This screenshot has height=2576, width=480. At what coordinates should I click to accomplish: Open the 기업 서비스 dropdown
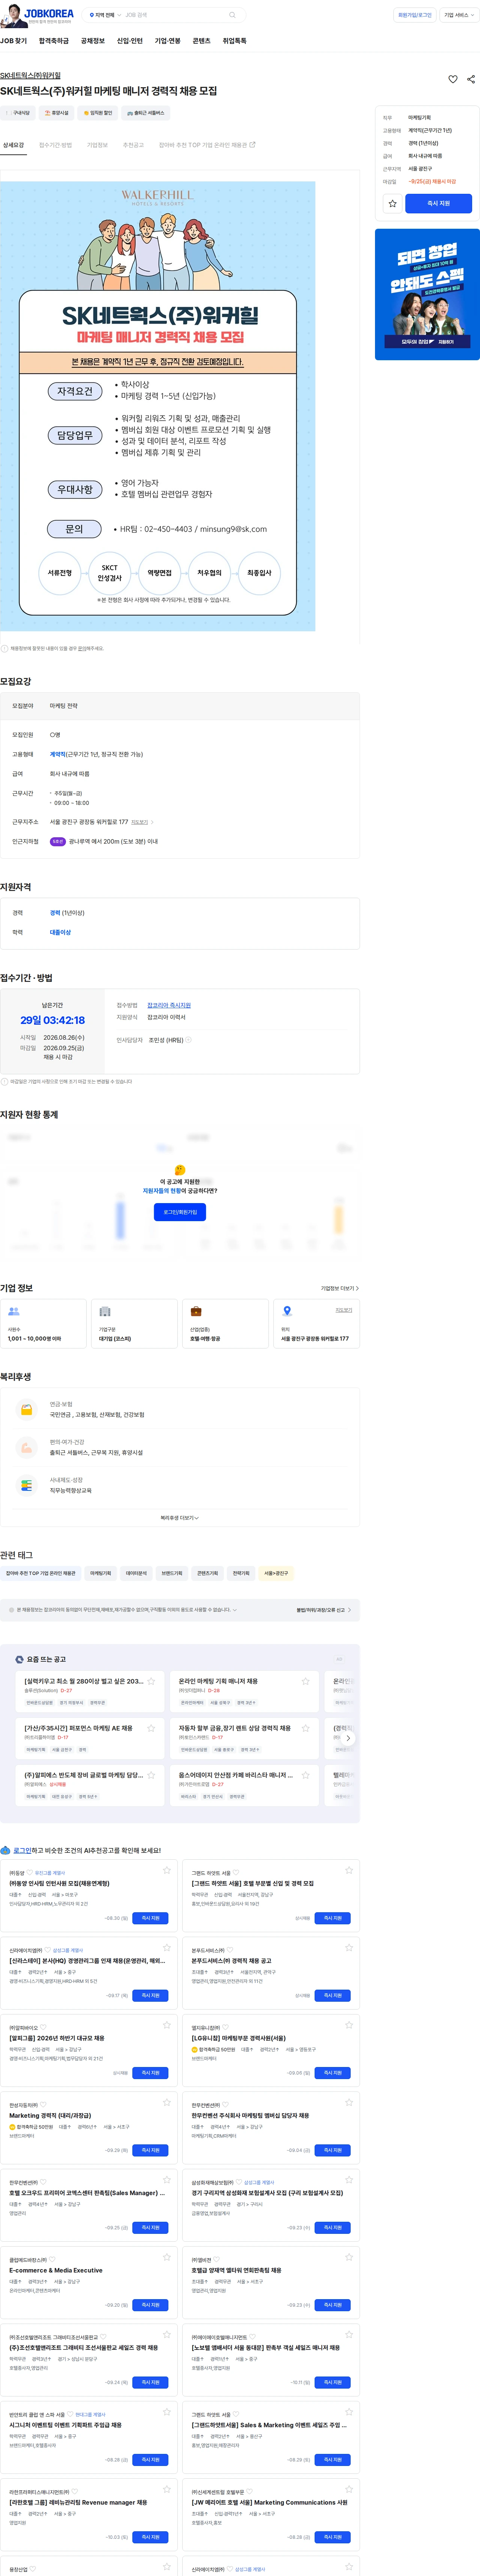(459, 15)
